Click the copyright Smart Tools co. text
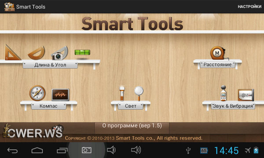Viewport: 264px width, 158px height. tap(134, 138)
